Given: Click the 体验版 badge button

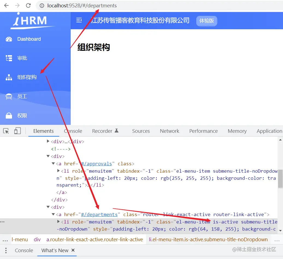Looking at the screenshot, I should coord(207,21).
